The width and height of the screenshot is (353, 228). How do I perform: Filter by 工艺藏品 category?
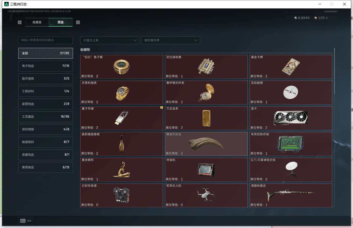tap(45, 117)
